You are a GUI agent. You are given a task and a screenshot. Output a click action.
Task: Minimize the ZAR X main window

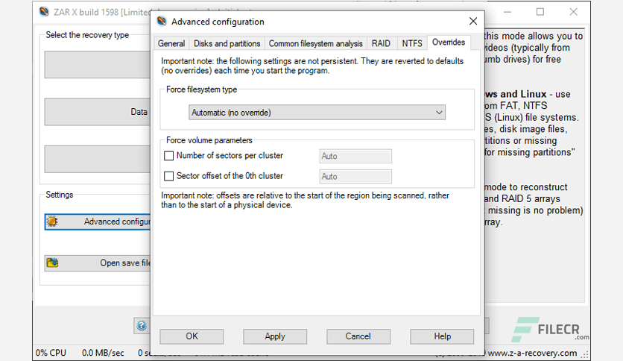(507, 12)
